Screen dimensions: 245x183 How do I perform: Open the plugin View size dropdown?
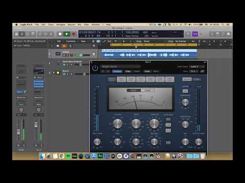click(x=193, y=71)
